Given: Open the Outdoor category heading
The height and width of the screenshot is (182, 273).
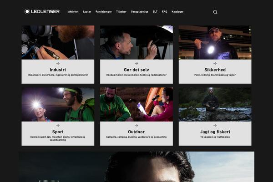Looking at the screenshot, I should (x=136, y=132).
